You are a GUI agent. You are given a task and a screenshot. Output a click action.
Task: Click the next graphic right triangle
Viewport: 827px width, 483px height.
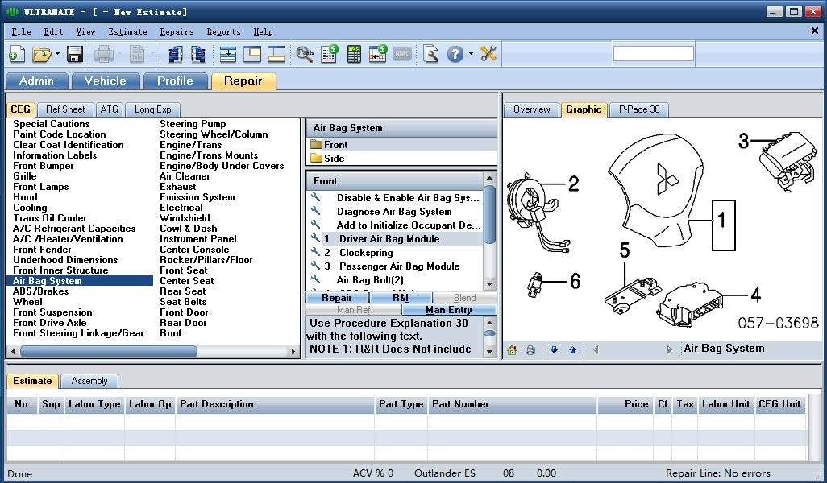pos(669,349)
